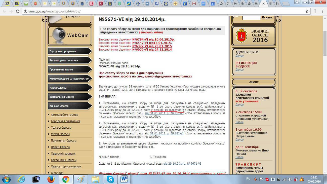The image size is (327, 184).
Task: Select Карта Одессы in the left menu
Action: (70, 88)
